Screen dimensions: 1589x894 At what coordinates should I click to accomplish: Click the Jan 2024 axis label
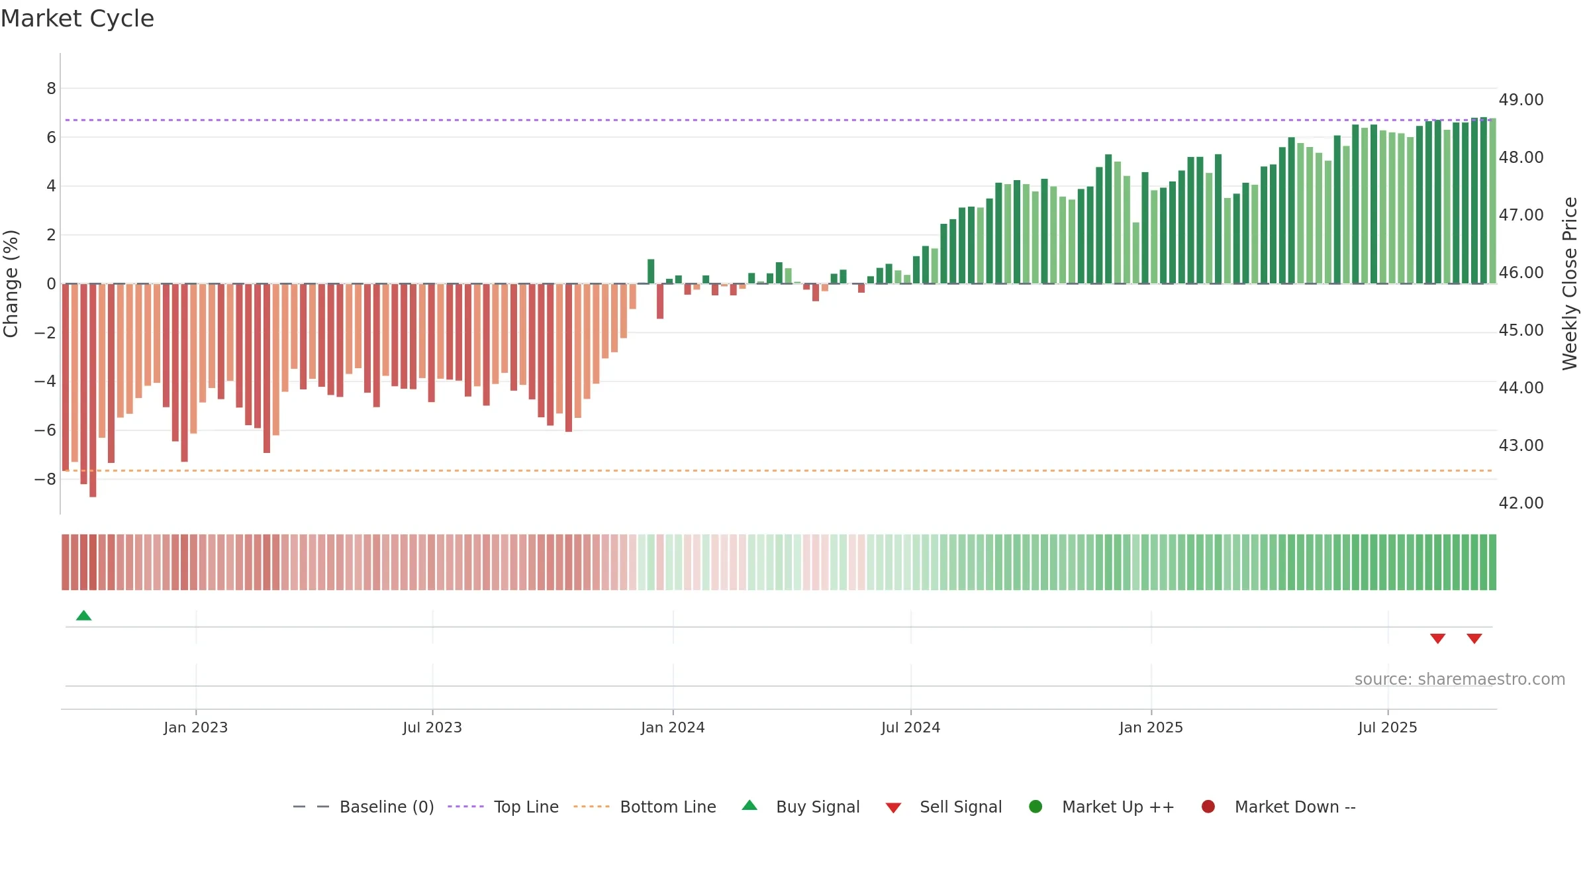[673, 727]
